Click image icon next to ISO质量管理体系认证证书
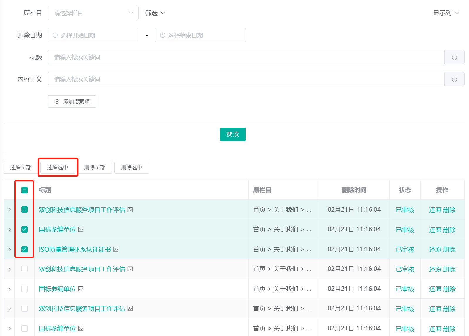 pyautogui.click(x=116, y=249)
